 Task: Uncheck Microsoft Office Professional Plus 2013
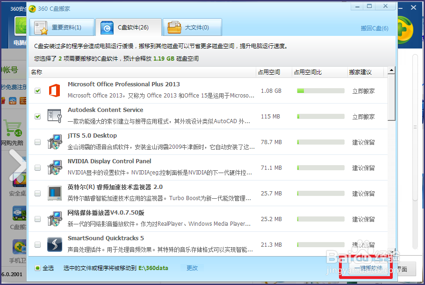[x=38, y=90]
